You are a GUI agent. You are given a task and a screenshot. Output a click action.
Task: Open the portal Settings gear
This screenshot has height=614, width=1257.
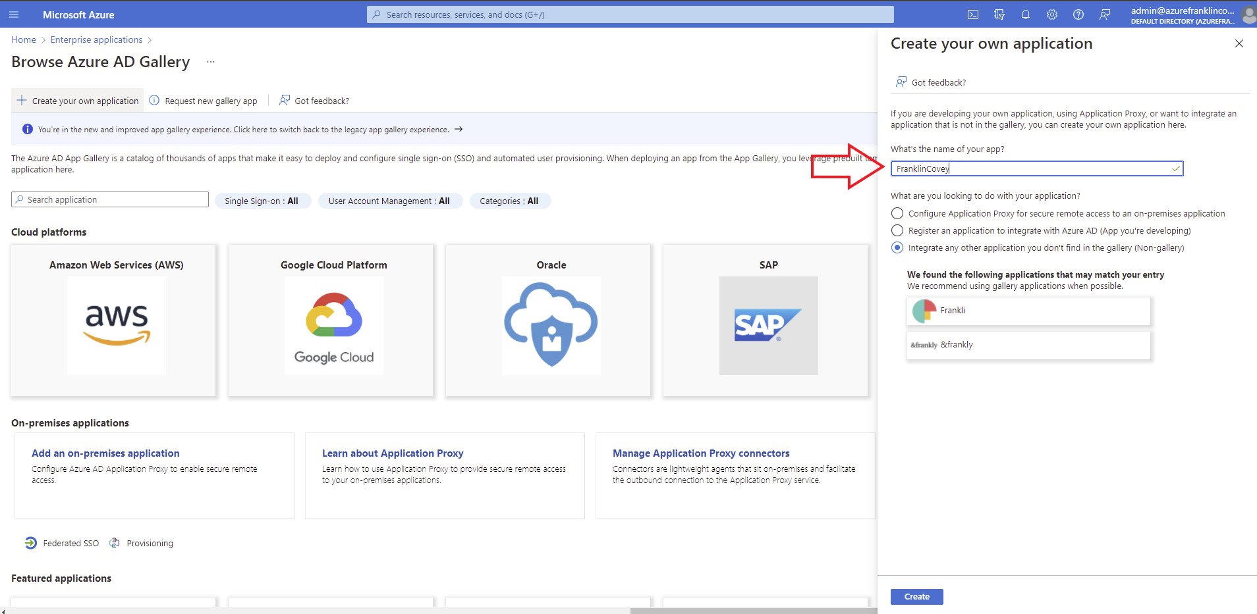pyautogui.click(x=1051, y=14)
